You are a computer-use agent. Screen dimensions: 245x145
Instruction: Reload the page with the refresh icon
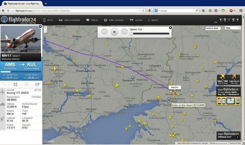[x=143, y=11]
